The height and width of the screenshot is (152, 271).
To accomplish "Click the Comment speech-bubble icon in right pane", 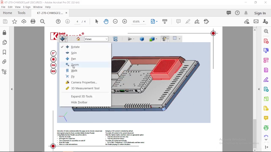I will 266,118.
